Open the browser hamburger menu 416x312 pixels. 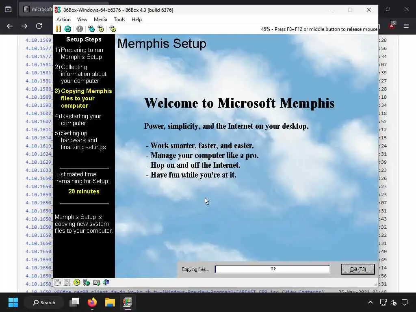click(406, 26)
